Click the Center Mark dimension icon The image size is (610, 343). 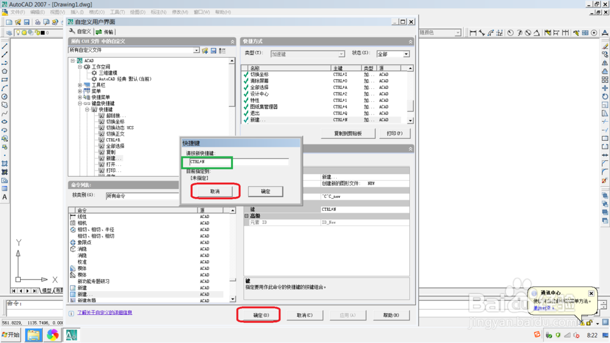point(594,33)
